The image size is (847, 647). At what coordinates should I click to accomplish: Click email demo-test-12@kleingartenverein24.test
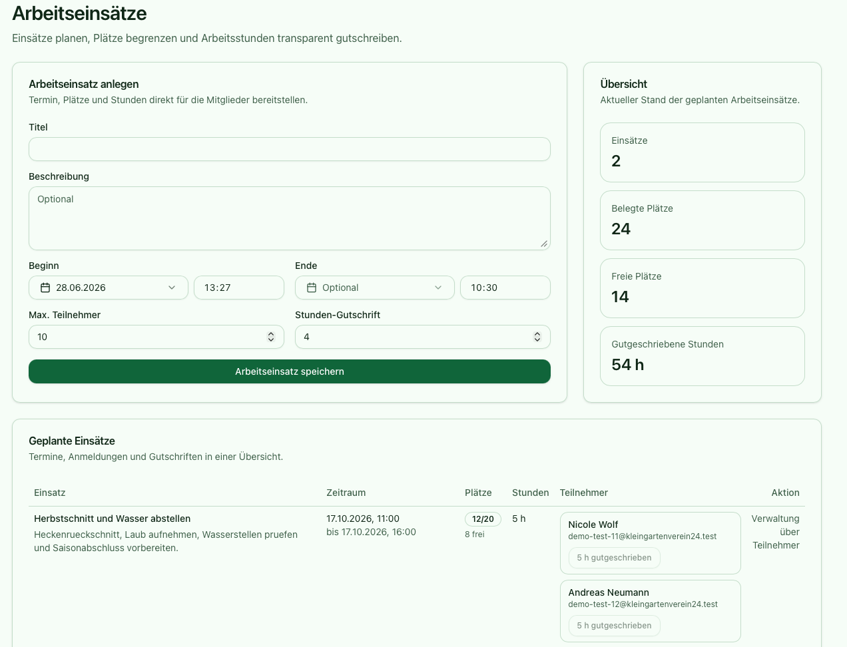(x=643, y=604)
